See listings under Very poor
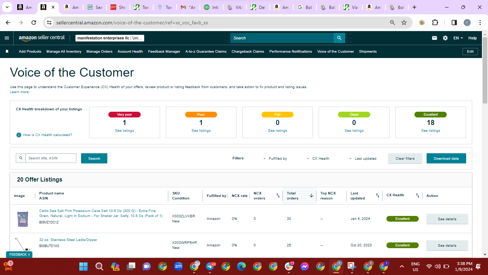 click(x=125, y=131)
